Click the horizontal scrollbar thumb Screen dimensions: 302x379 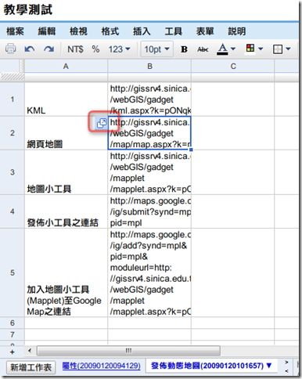[128, 351]
